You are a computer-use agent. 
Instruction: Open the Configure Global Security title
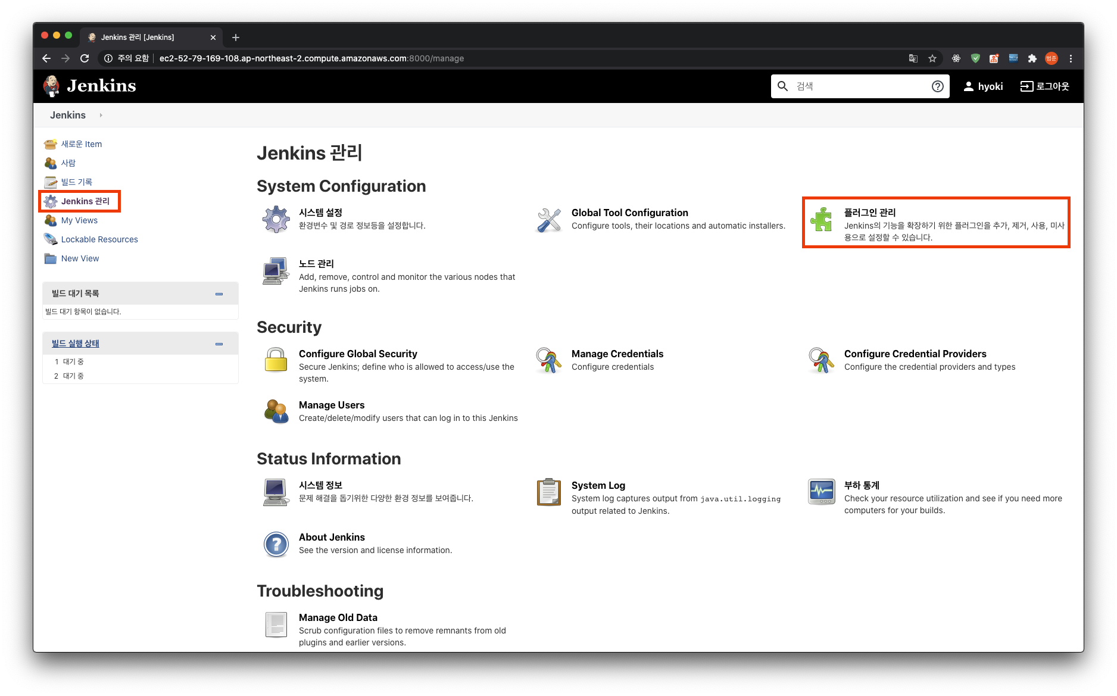[358, 354]
